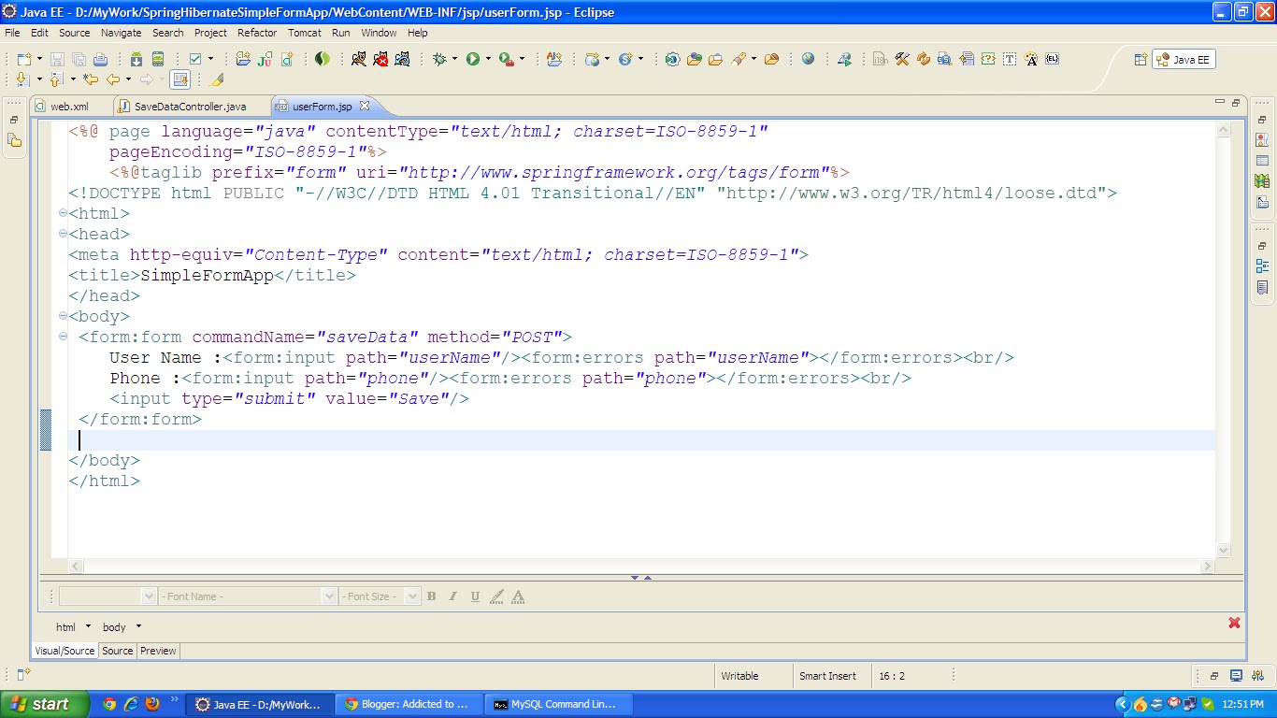Open the Font Name dropdown
This screenshot has height=718, width=1277.
327,596
